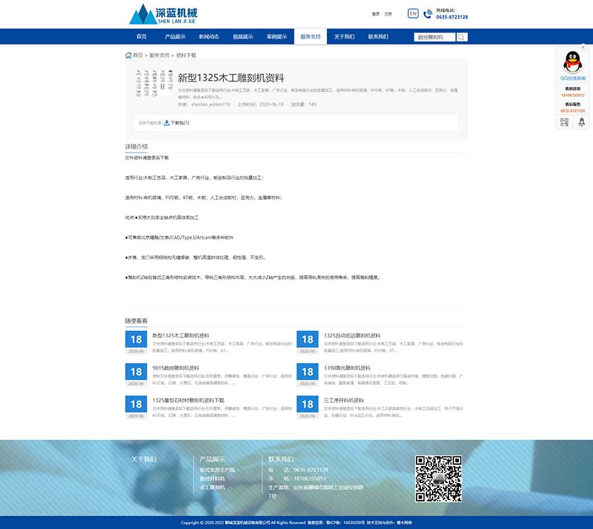This screenshot has height=529, width=593.
Task: Click the small QR code sidebar icon
Action: [x=564, y=122]
